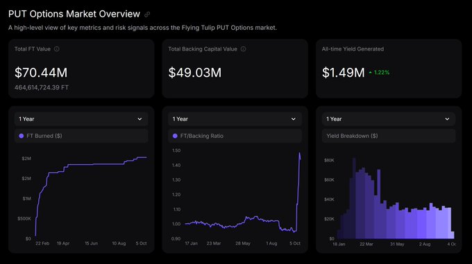This screenshot has height=264, width=472.
Task: Click the $1M axis label in FT Burned chart
Action: [x=27, y=199]
